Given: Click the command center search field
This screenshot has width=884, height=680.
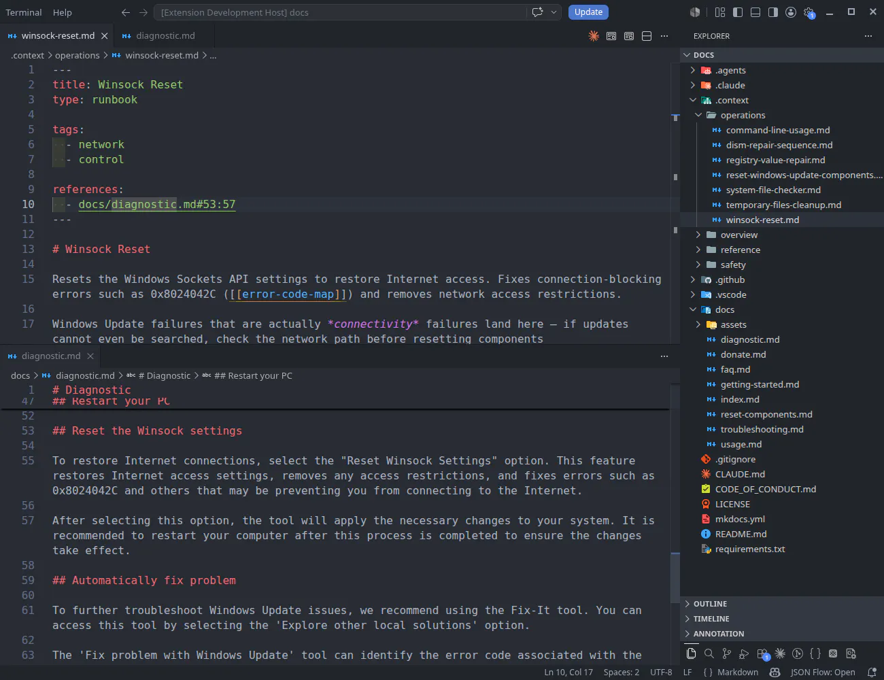Looking at the screenshot, I should (x=340, y=12).
